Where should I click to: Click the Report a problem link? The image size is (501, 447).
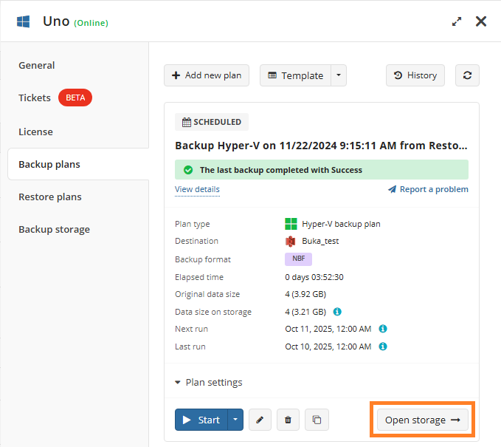[x=428, y=189]
